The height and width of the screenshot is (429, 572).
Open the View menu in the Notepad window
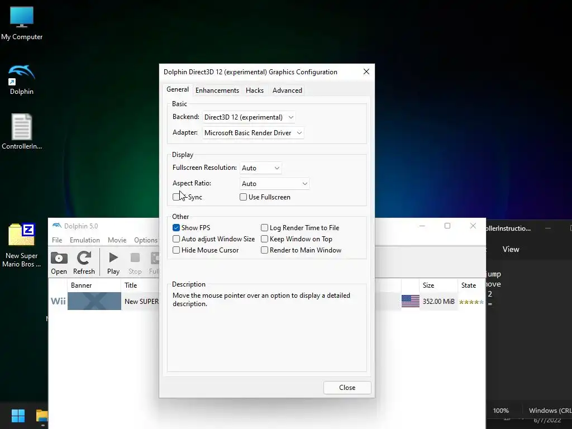[x=511, y=249]
